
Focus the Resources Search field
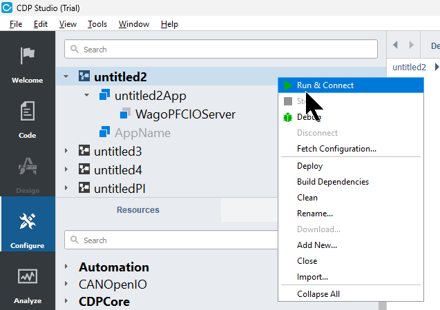[x=171, y=240]
